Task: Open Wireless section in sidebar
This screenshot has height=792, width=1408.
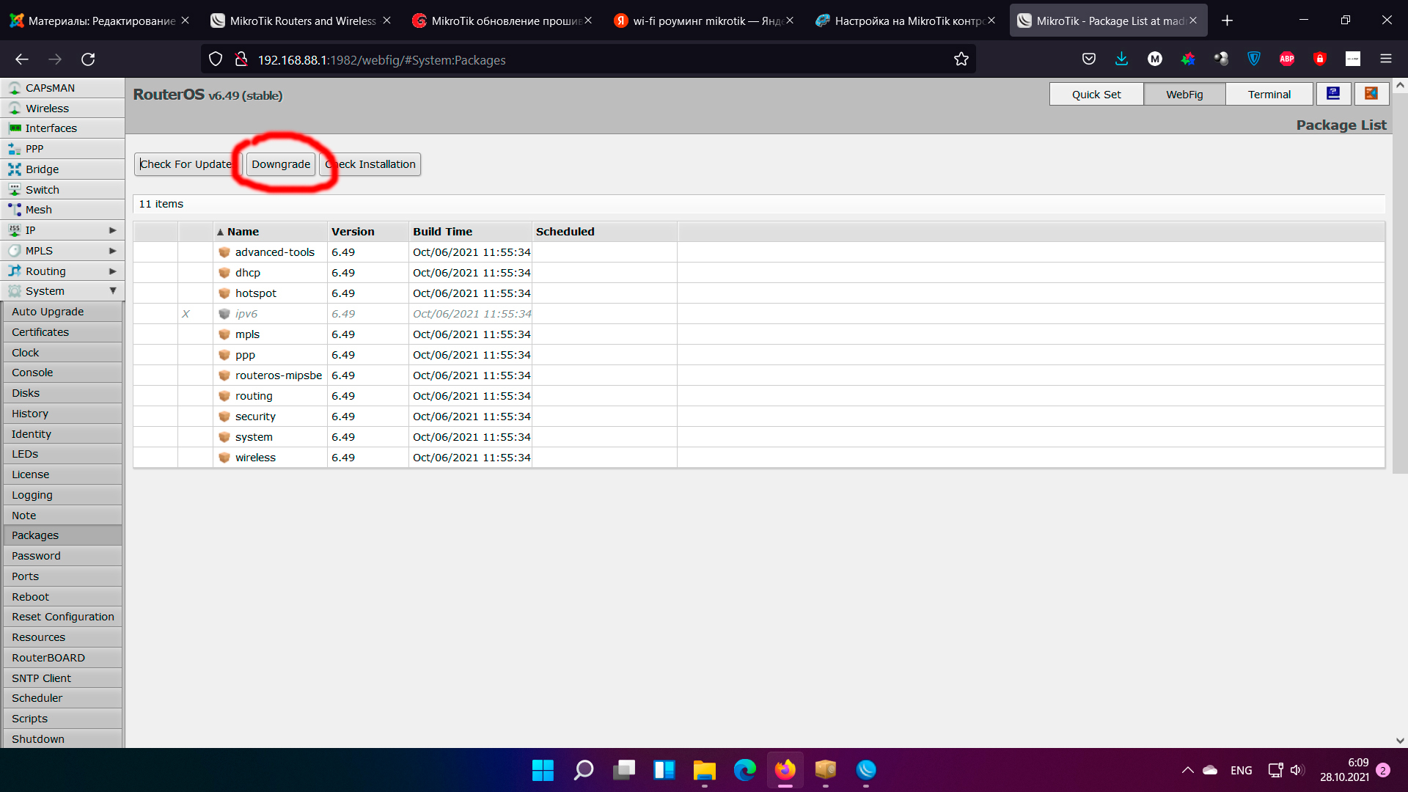Action: [x=62, y=109]
